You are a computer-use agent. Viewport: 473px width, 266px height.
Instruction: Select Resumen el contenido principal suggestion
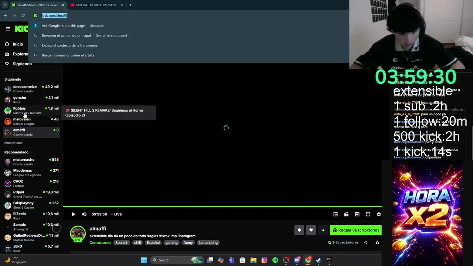[188, 35]
